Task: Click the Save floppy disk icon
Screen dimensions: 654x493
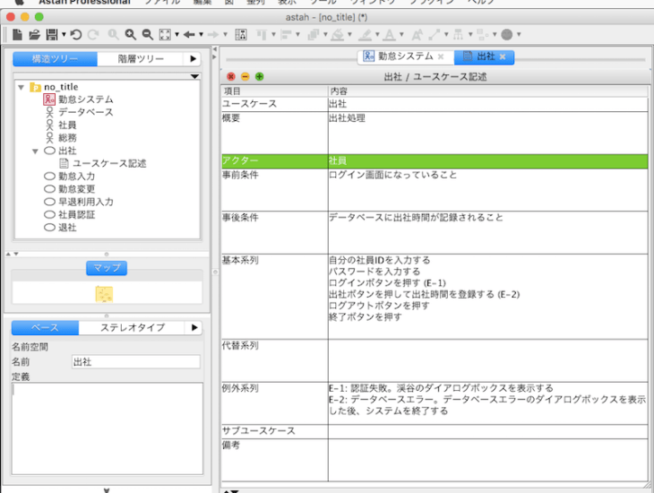Action: (51, 34)
